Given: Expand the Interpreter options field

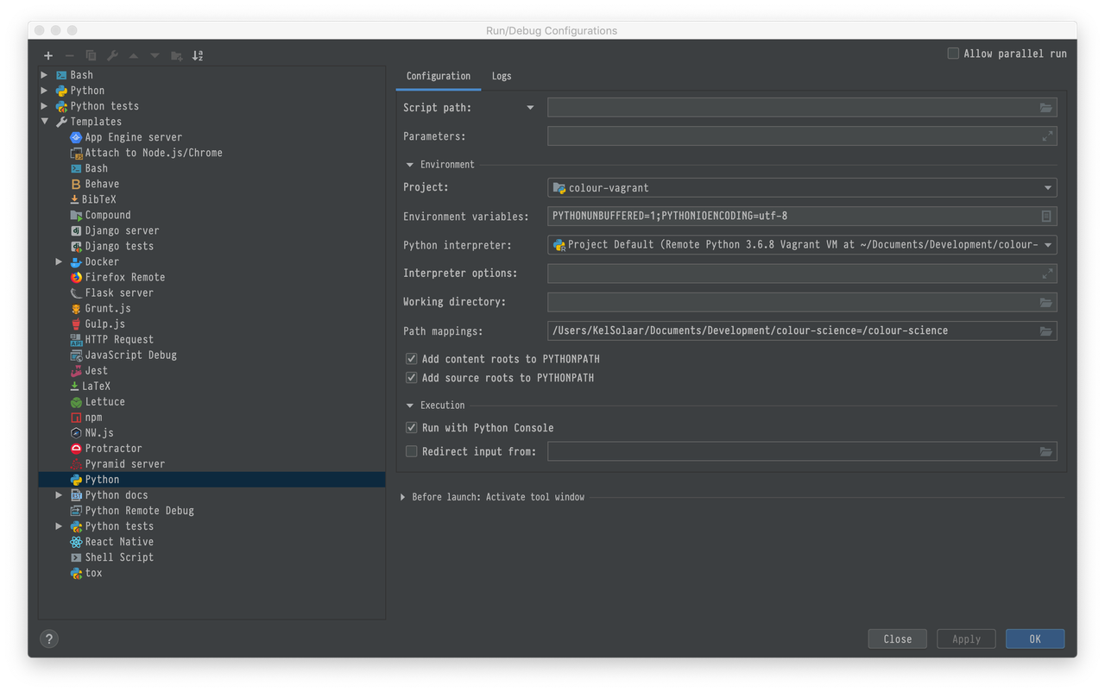Looking at the screenshot, I should (1047, 274).
